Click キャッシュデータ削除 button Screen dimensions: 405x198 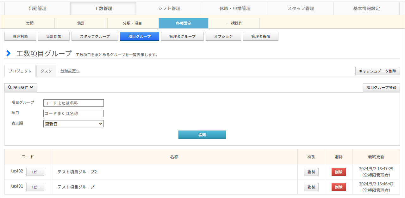point(377,71)
